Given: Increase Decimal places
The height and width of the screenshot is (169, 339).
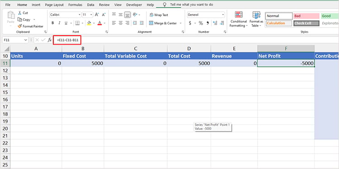Looking at the screenshot, I should point(215,23).
